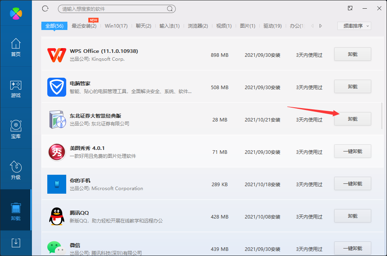Click the 电脑管家 title text
Image resolution: width=387 pixels, height=256 pixels.
pos(80,84)
